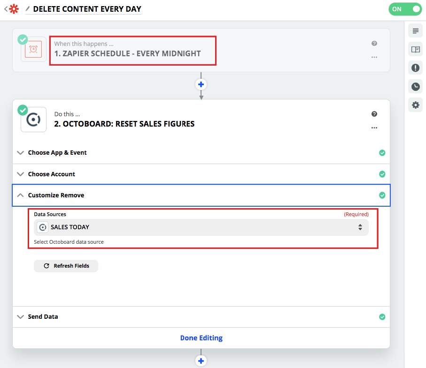Open help for step 1 trigger
This screenshot has width=426, height=368.
[x=374, y=44]
